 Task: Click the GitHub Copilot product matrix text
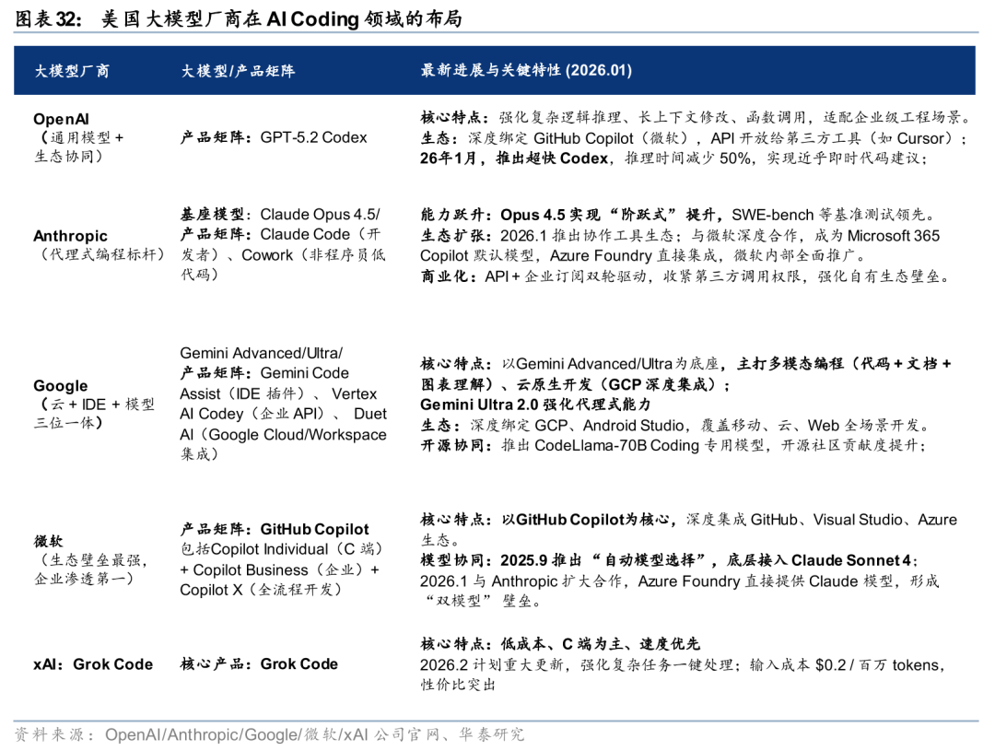[314, 529]
